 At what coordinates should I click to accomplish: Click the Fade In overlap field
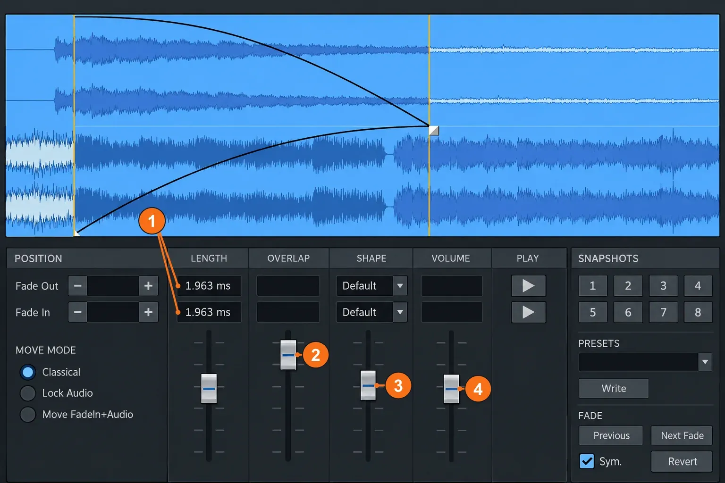pos(288,312)
